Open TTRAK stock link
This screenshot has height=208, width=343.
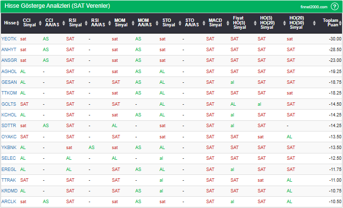tap(9, 180)
